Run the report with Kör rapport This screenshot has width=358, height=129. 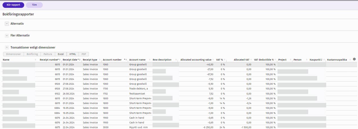(x=13, y=5)
